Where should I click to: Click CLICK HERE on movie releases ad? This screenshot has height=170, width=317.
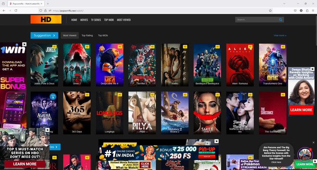(x=145, y=165)
